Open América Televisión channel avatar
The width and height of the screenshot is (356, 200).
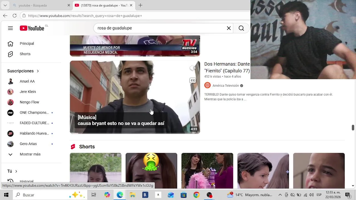207,85
